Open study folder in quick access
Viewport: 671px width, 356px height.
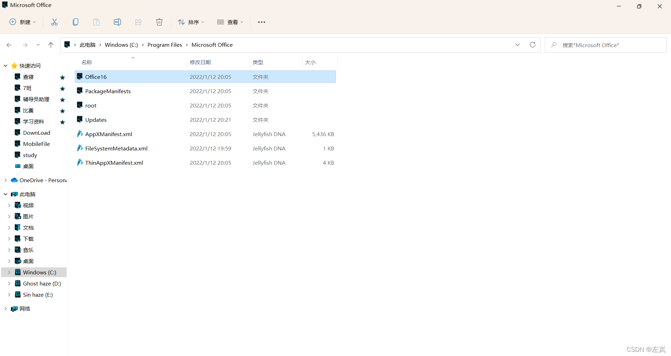click(x=30, y=155)
